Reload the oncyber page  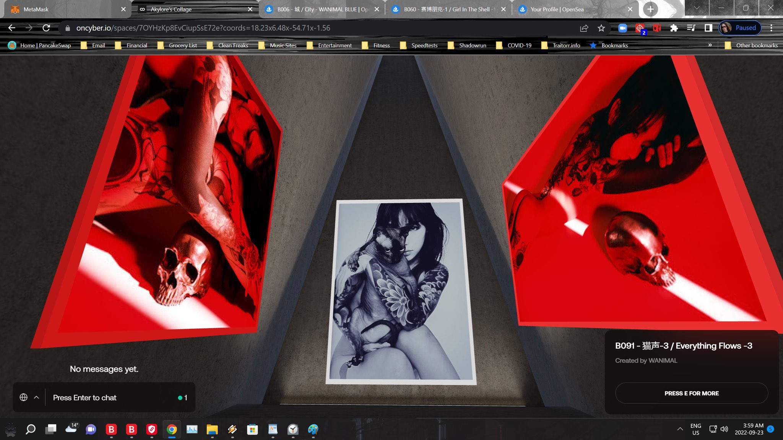tap(46, 28)
